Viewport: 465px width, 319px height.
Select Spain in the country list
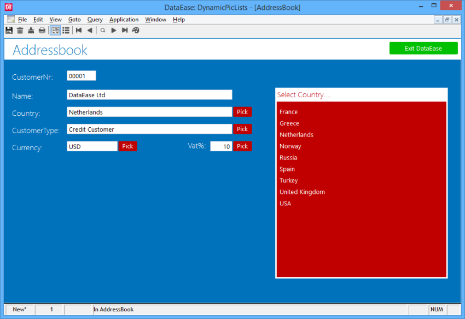click(287, 169)
